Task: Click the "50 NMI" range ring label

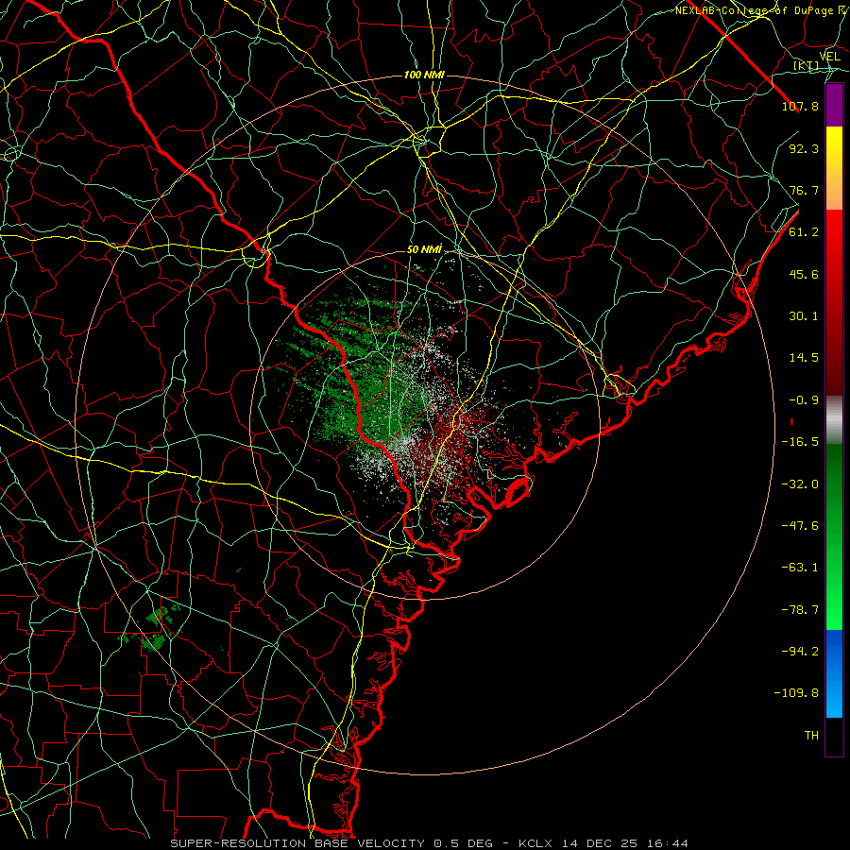Action: [424, 249]
